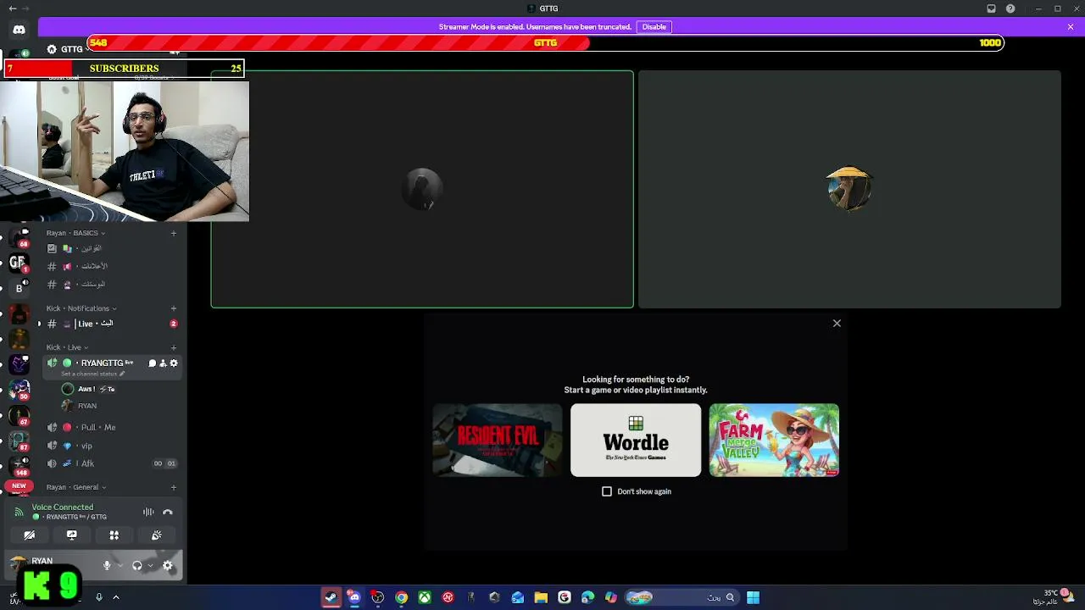Viewport: 1085px width, 610px height.
Task: Focus the dark-avatar speaking participant tile
Action: (x=422, y=189)
